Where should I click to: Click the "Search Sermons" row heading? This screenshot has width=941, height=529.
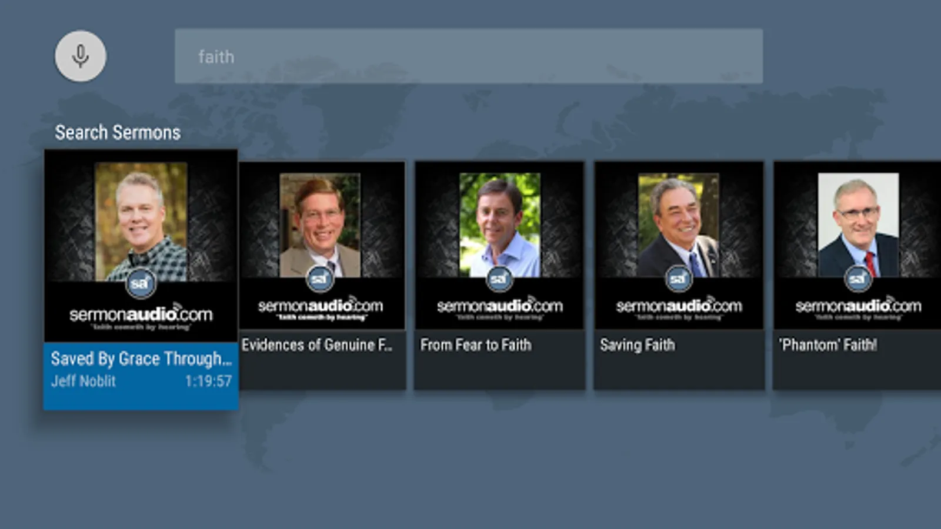click(x=118, y=133)
